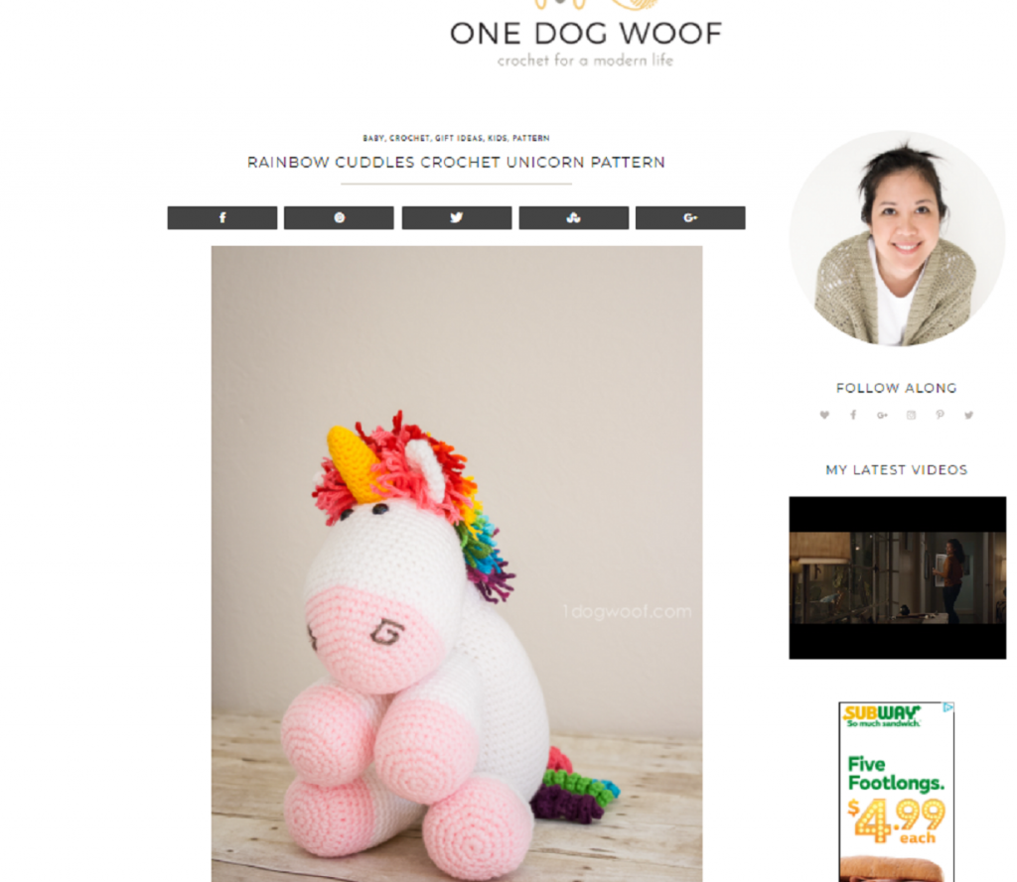Click the StumbleUpon share button

point(573,217)
